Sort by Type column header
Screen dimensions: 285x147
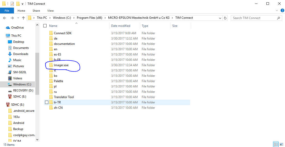point(155,26)
